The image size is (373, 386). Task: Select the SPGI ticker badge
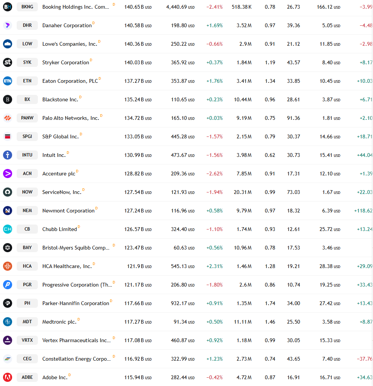click(27, 136)
